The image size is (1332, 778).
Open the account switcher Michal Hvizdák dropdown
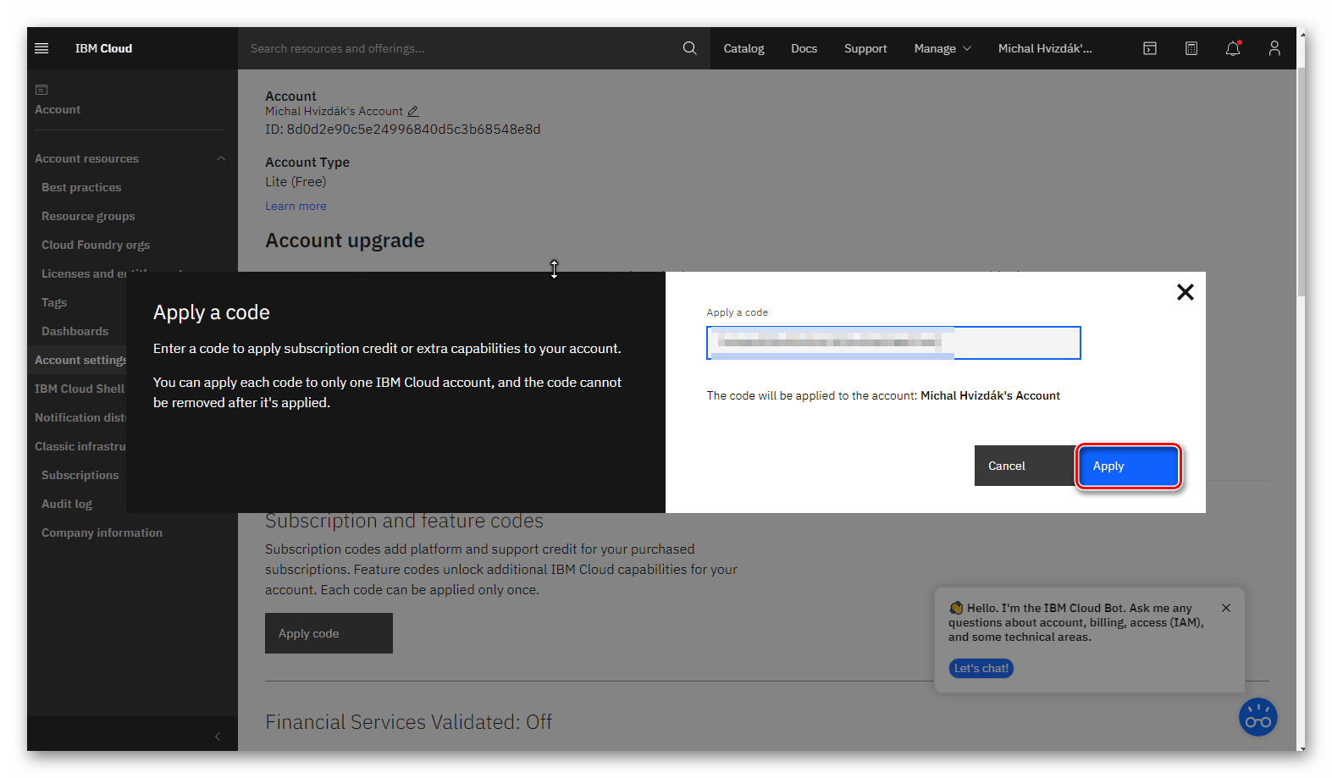(x=1045, y=48)
